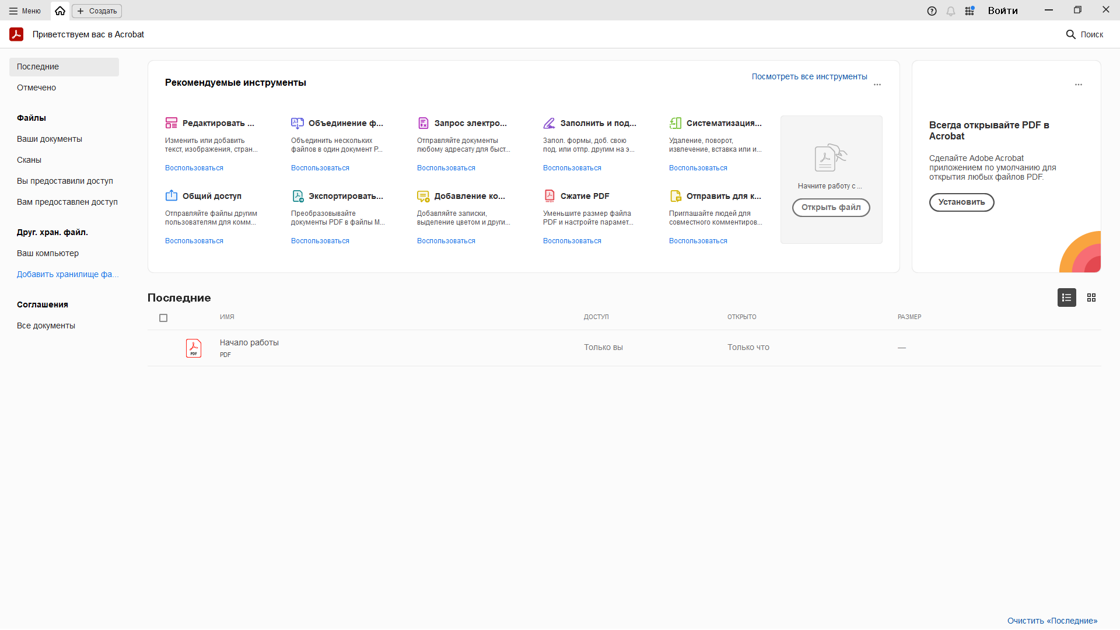The image size is (1120, 630).
Task: Select Отмечено in the left sidebar
Action: pyautogui.click(x=36, y=87)
